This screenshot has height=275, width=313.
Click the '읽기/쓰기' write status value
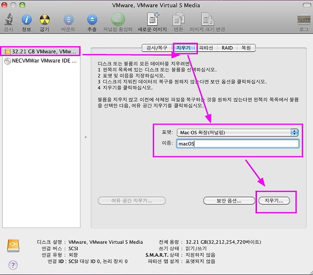[196, 248]
